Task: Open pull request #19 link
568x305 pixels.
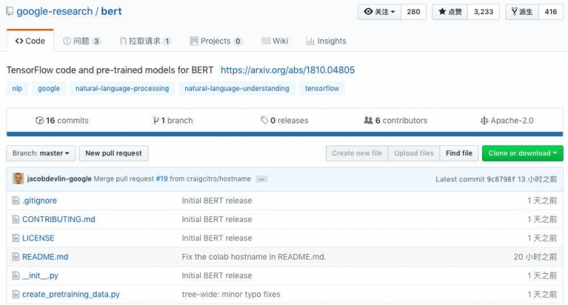Action: [x=162, y=179]
